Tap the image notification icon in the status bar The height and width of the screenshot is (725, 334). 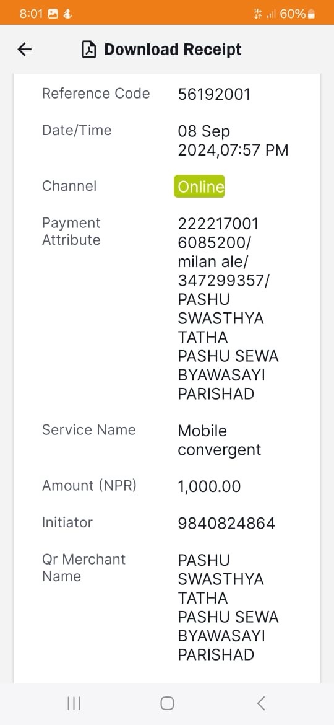(53, 14)
